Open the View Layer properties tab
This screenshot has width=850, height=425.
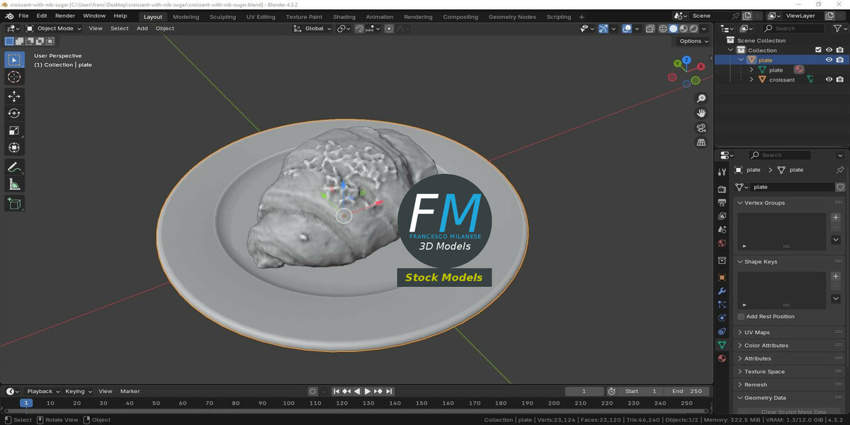click(722, 216)
